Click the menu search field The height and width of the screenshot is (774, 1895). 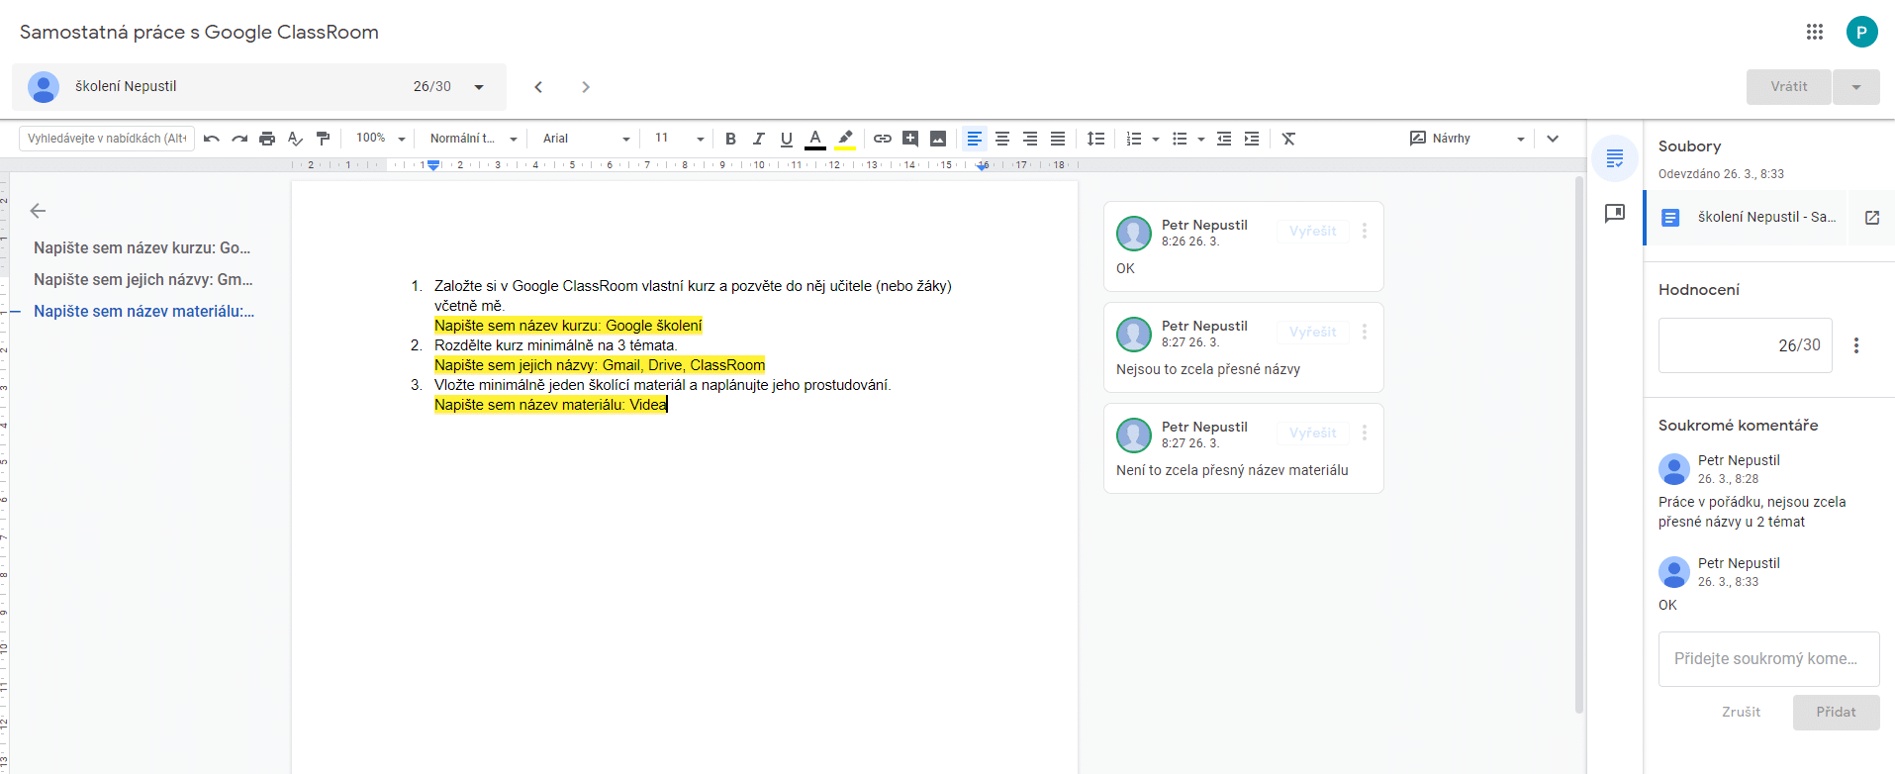107,139
